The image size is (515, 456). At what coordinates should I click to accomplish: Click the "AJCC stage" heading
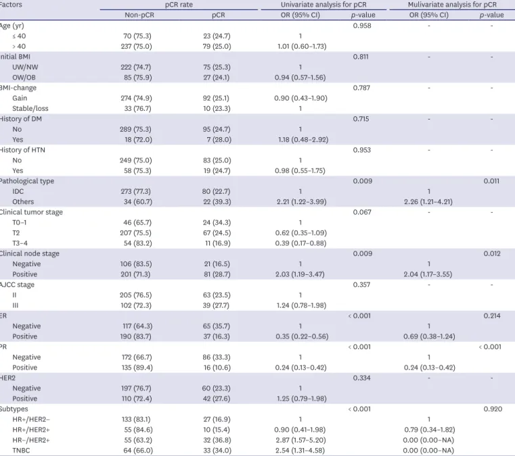click(17, 285)
